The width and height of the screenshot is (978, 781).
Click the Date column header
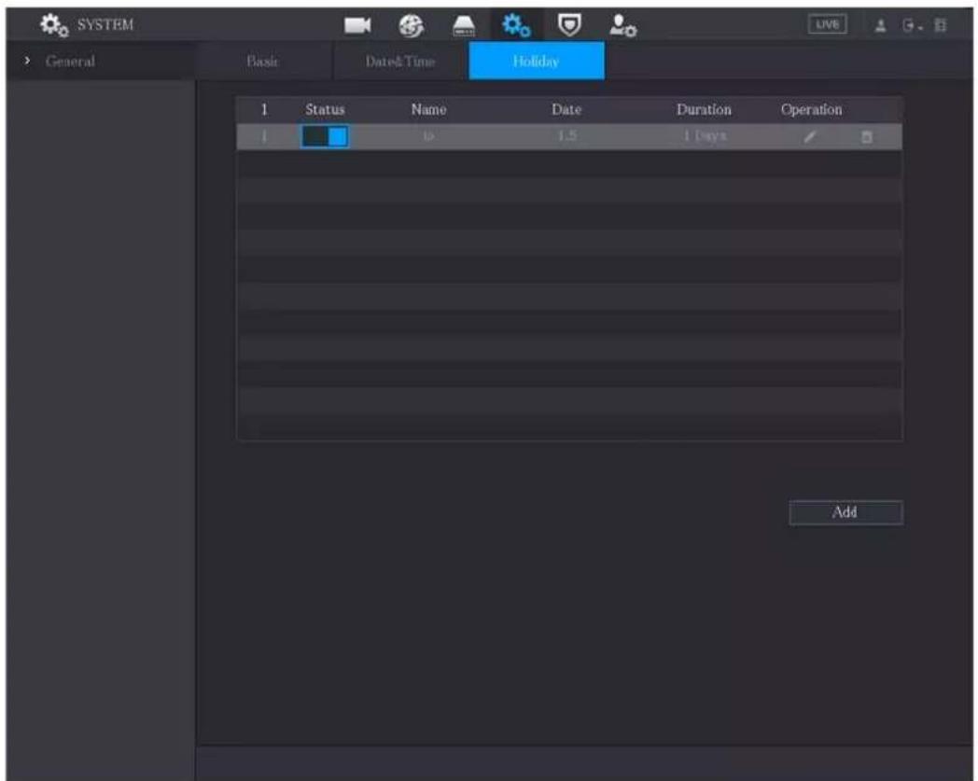[x=566, y=110]
